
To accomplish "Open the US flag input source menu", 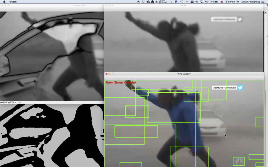I will (222, 2).
